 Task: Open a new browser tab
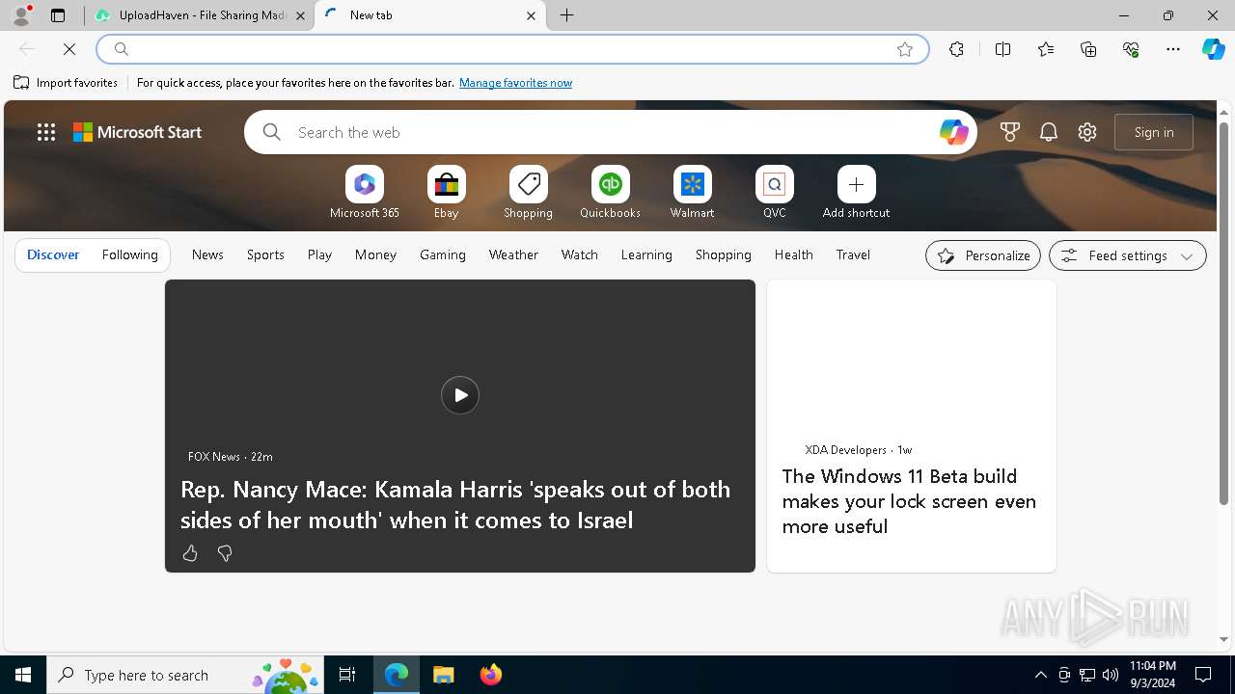coord(567,15)
